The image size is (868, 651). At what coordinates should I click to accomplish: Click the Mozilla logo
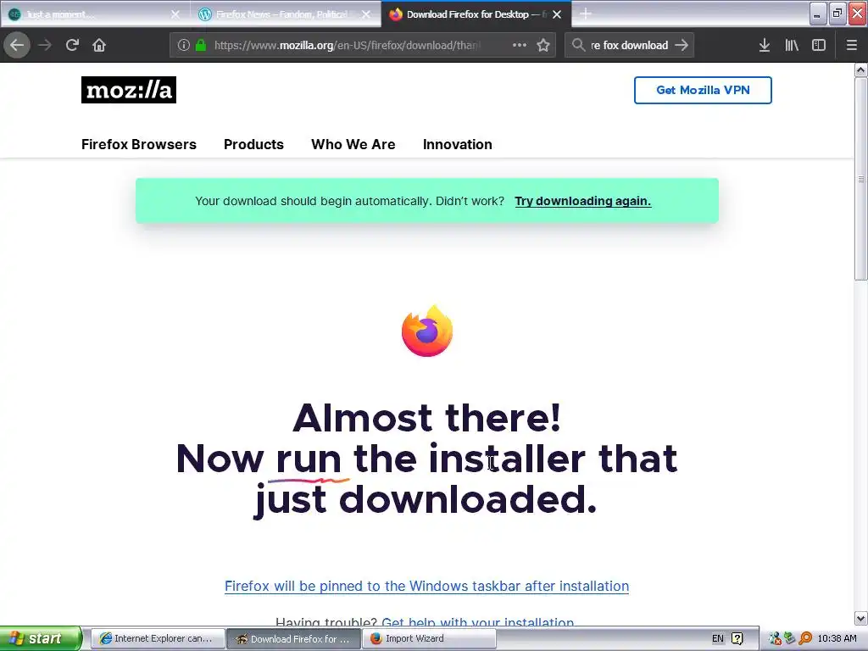[x=129, y=90]
